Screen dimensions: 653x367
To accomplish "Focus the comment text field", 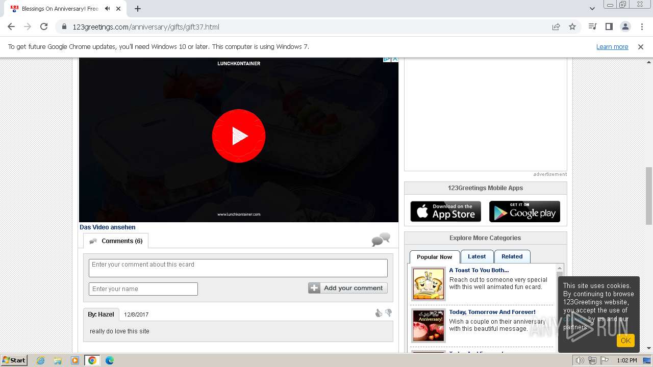I will click(238, 268).
